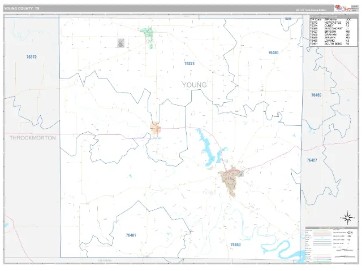Viewport: 362px width, 271px height.
Task: Click the compass rose north arrow
Action: coord(347,218)
